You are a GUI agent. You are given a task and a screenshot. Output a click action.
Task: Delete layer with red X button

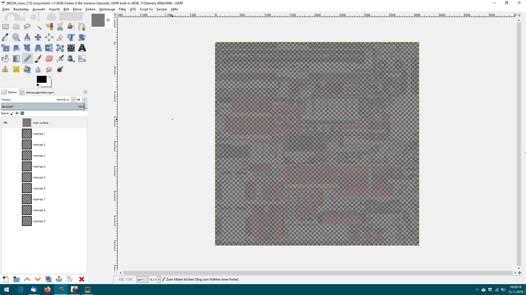81,279
